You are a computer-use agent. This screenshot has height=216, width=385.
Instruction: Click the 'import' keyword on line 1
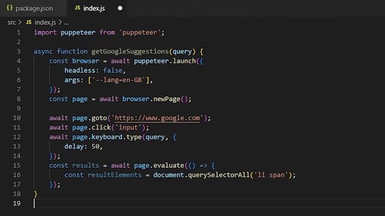[x=45, y=32]
